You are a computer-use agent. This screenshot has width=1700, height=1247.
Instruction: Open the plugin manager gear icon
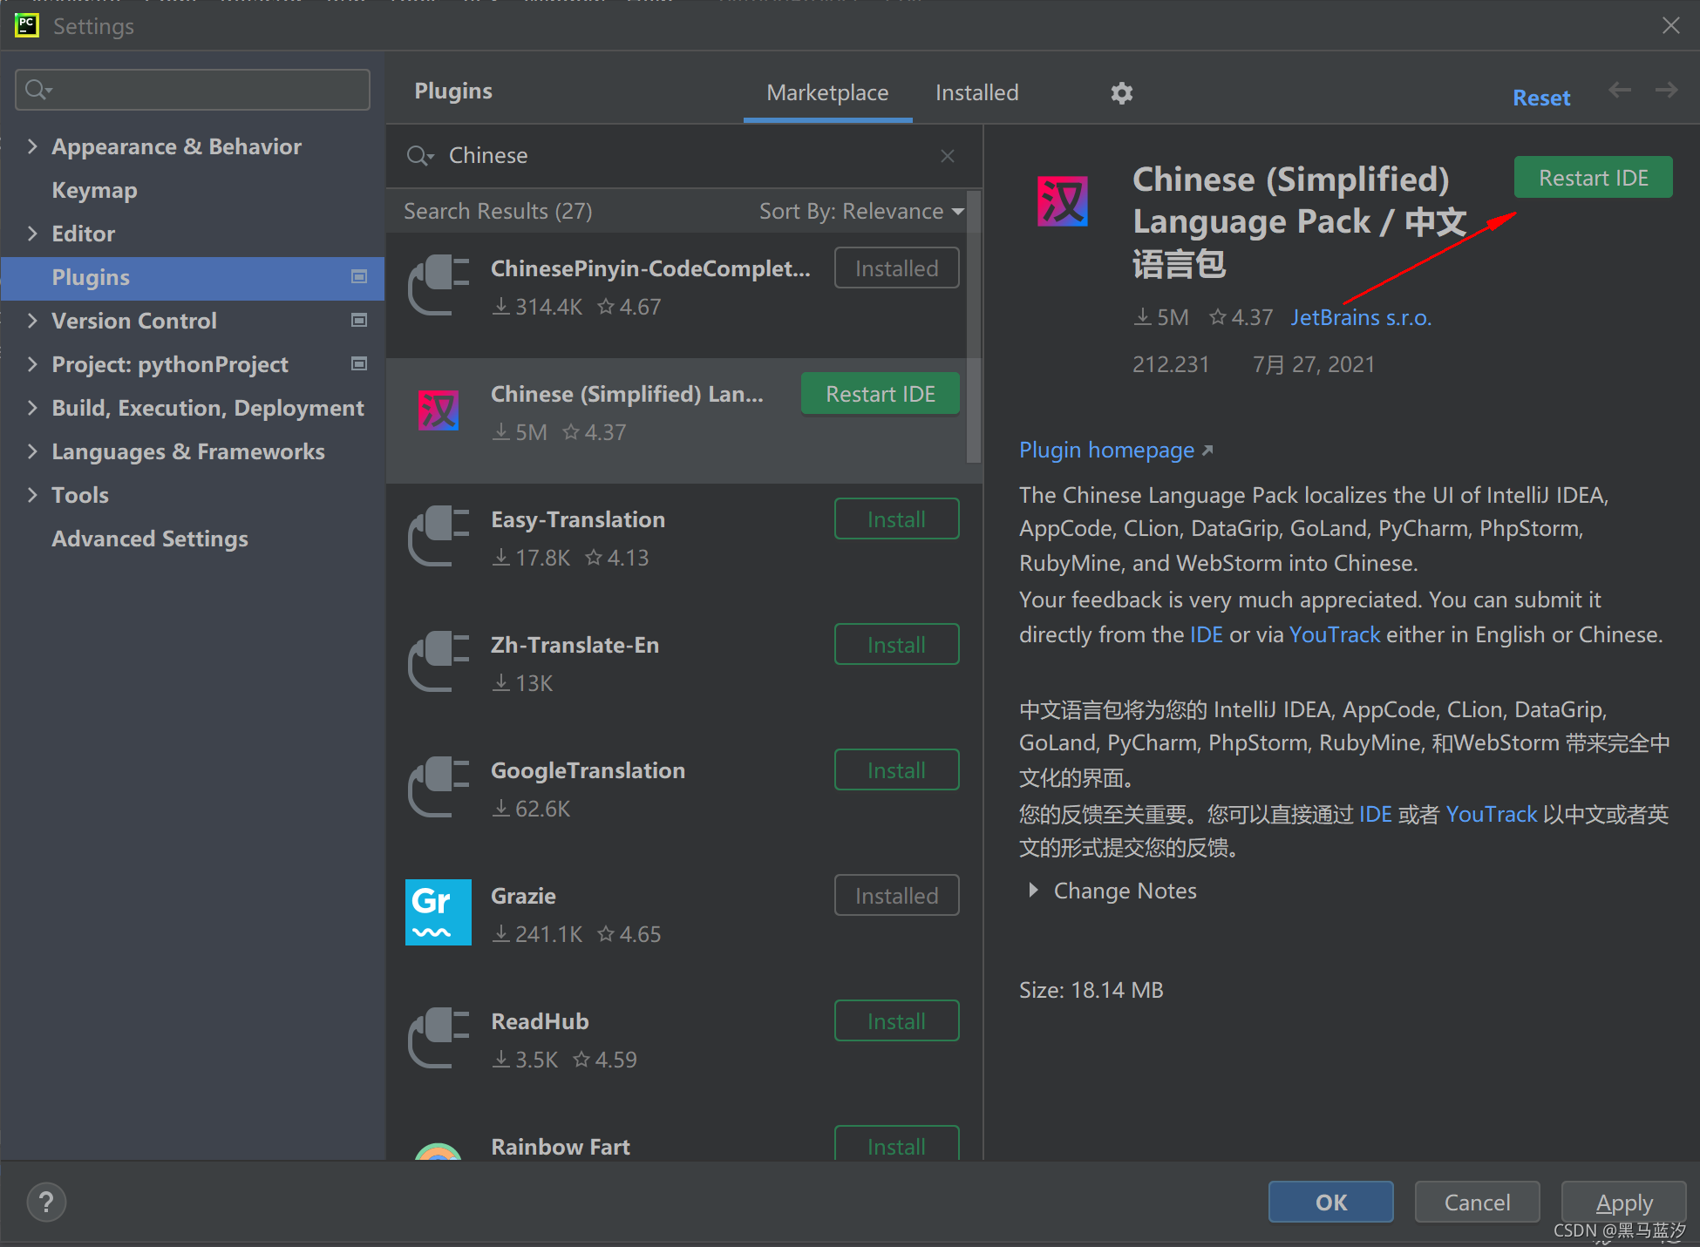coord(1121,92)
